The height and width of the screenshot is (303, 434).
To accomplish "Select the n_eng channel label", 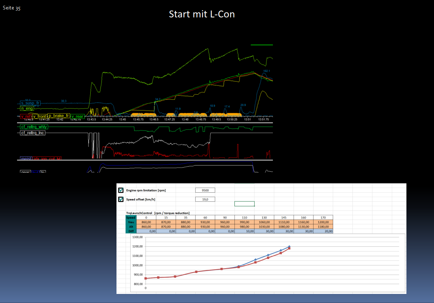I will [27, 108].
